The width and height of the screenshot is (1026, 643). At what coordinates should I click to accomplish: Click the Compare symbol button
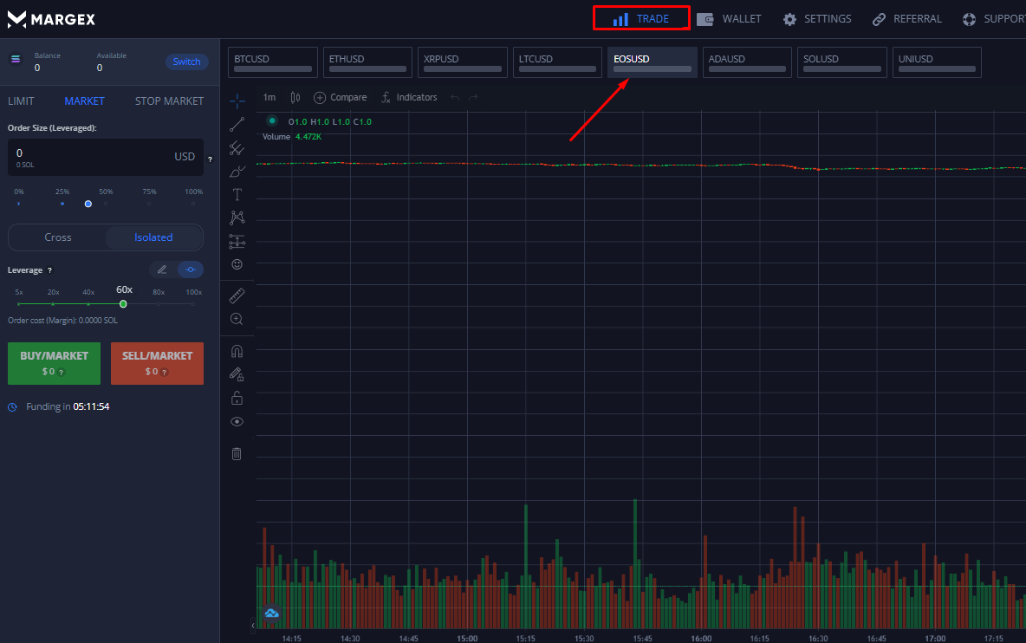pyautogui.click(x=341, y=97)
